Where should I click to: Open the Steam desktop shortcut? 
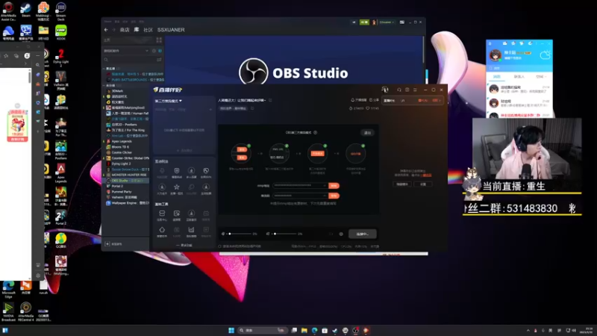click(x=25, y=10)
